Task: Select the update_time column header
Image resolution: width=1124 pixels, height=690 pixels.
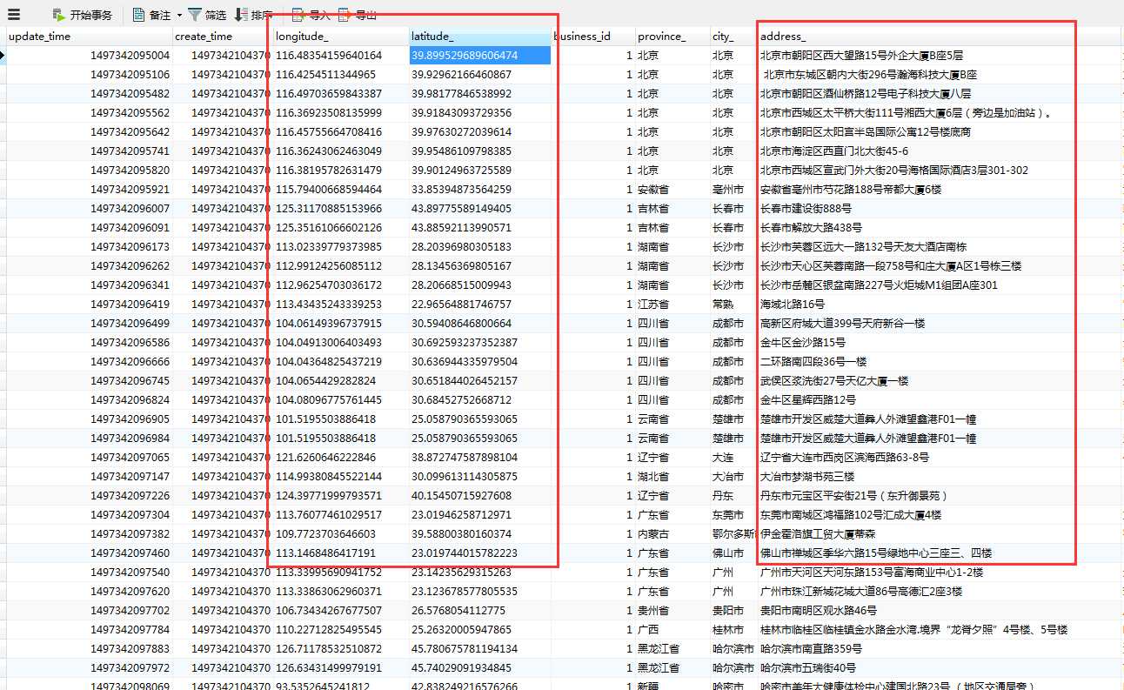Action: tap(90, 37)
